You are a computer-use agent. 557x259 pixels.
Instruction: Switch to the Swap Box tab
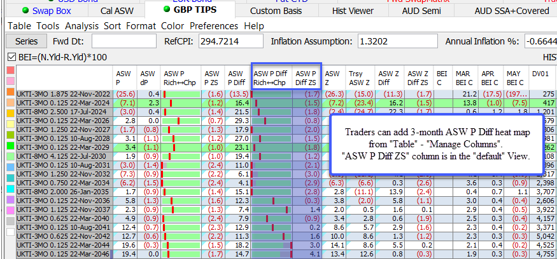[46, 11]
